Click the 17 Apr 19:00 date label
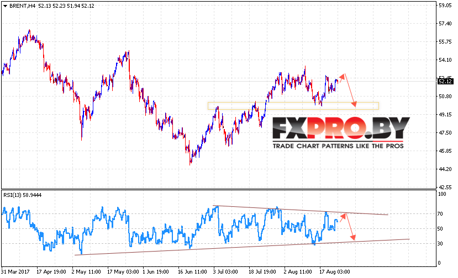The image size is (458, 278). (x=51, y=271)
